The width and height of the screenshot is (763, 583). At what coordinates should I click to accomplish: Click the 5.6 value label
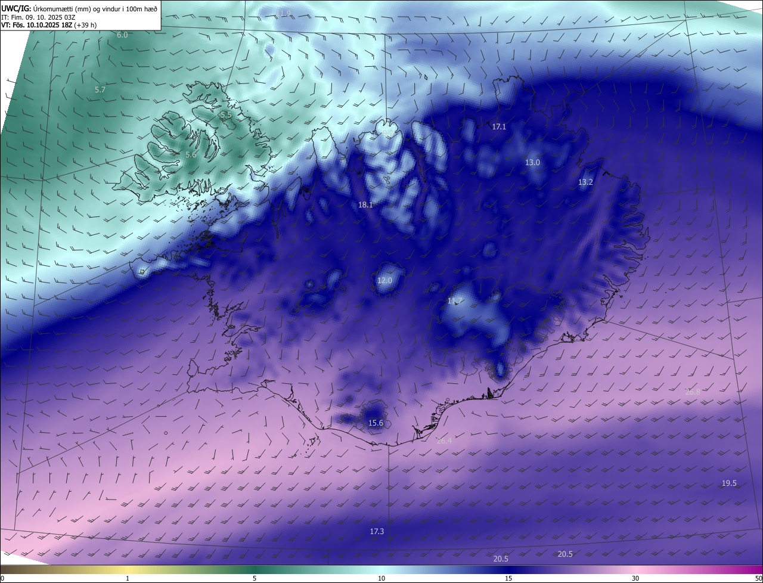tap(191, 155)
